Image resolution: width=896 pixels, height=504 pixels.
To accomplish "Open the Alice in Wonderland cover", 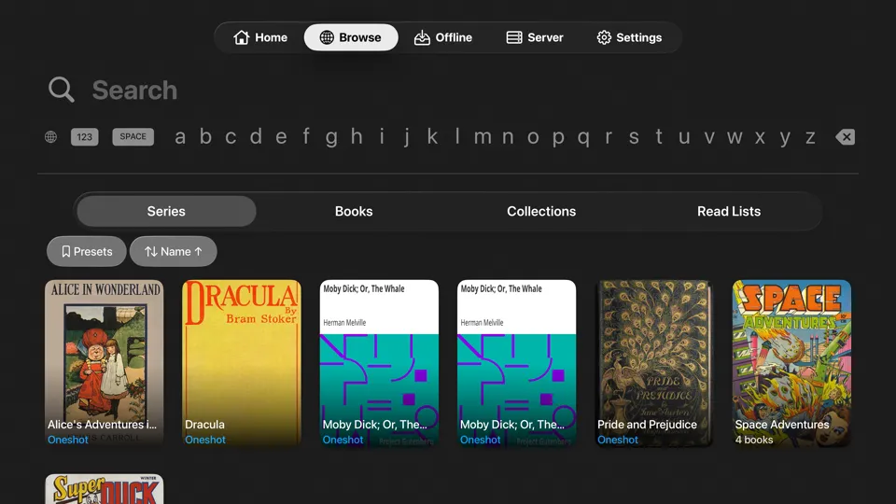I will 104,363.
